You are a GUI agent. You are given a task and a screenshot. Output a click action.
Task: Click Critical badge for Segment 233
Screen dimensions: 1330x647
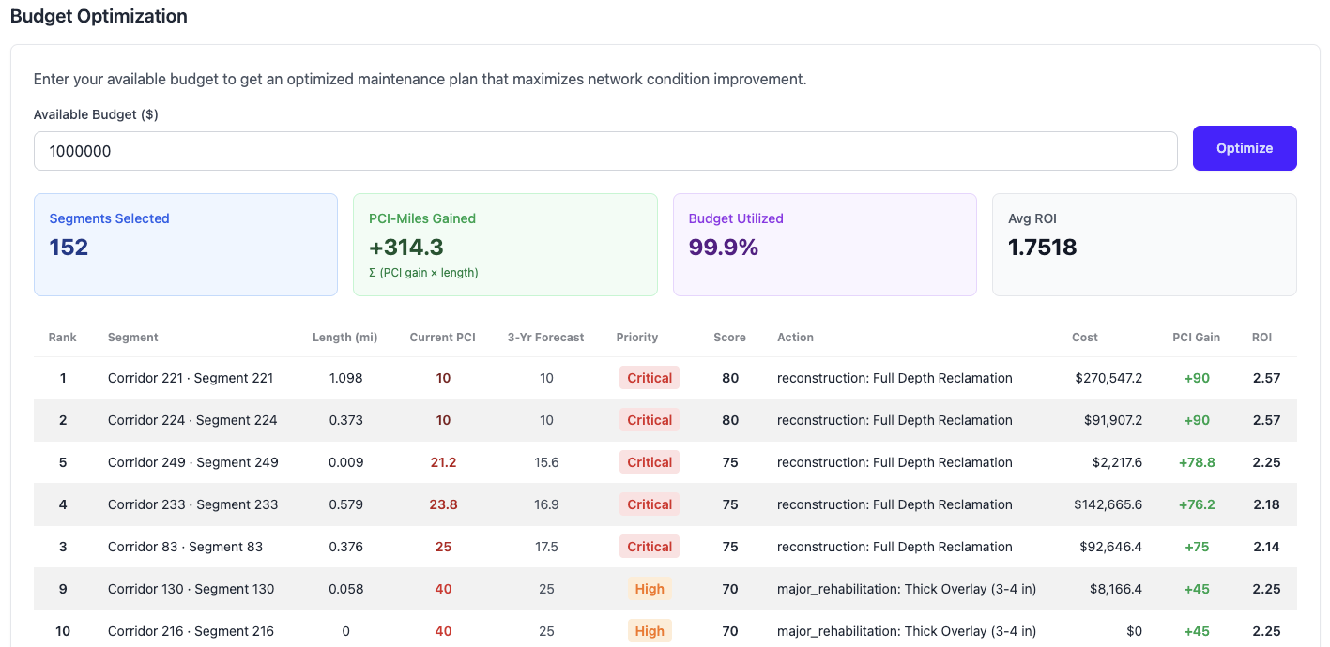coord(650,504)
